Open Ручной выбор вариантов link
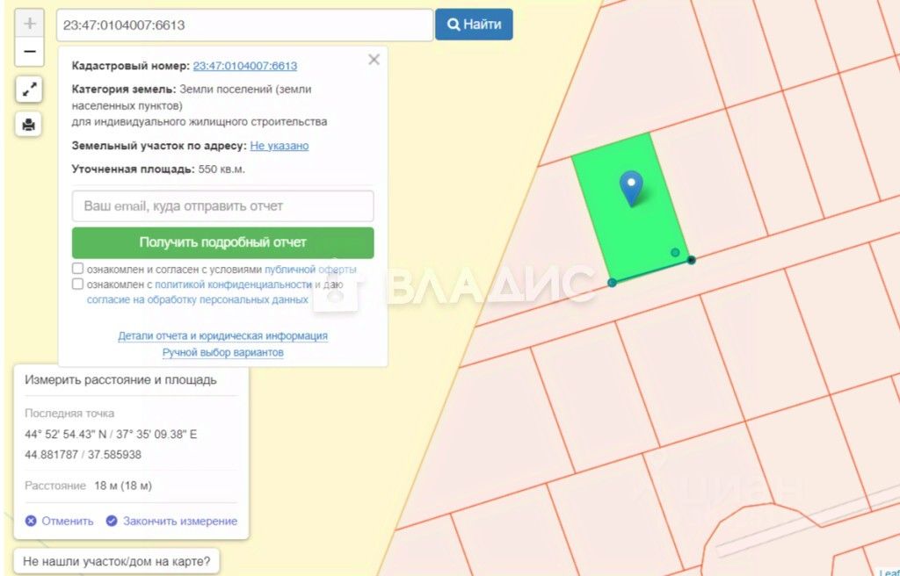 click(222, 352)
